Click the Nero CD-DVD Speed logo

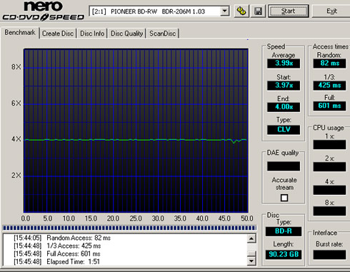[x=44, y=11]
